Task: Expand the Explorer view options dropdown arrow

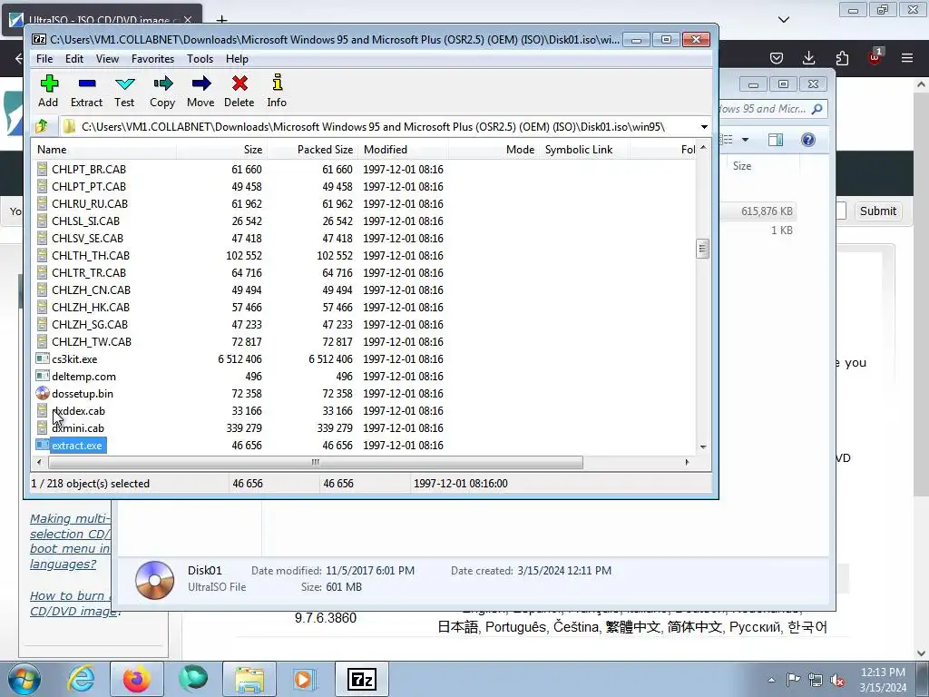Action: [x=746, y=140]
